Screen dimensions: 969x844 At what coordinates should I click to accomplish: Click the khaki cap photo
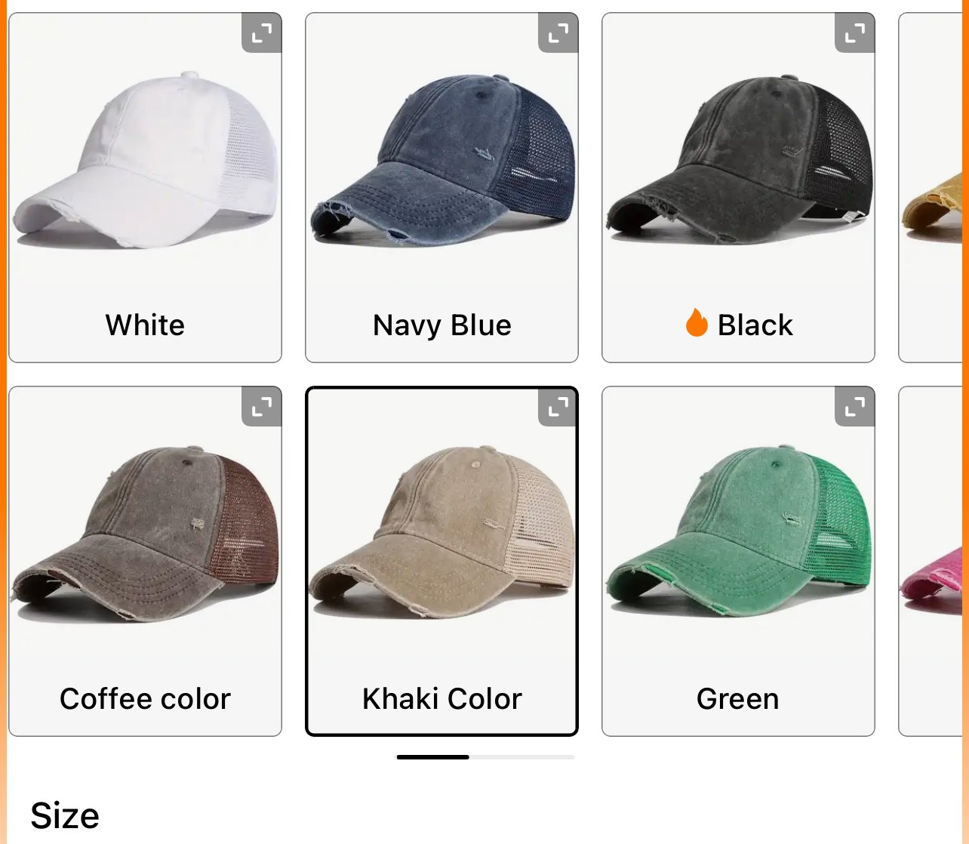(441, 532)
